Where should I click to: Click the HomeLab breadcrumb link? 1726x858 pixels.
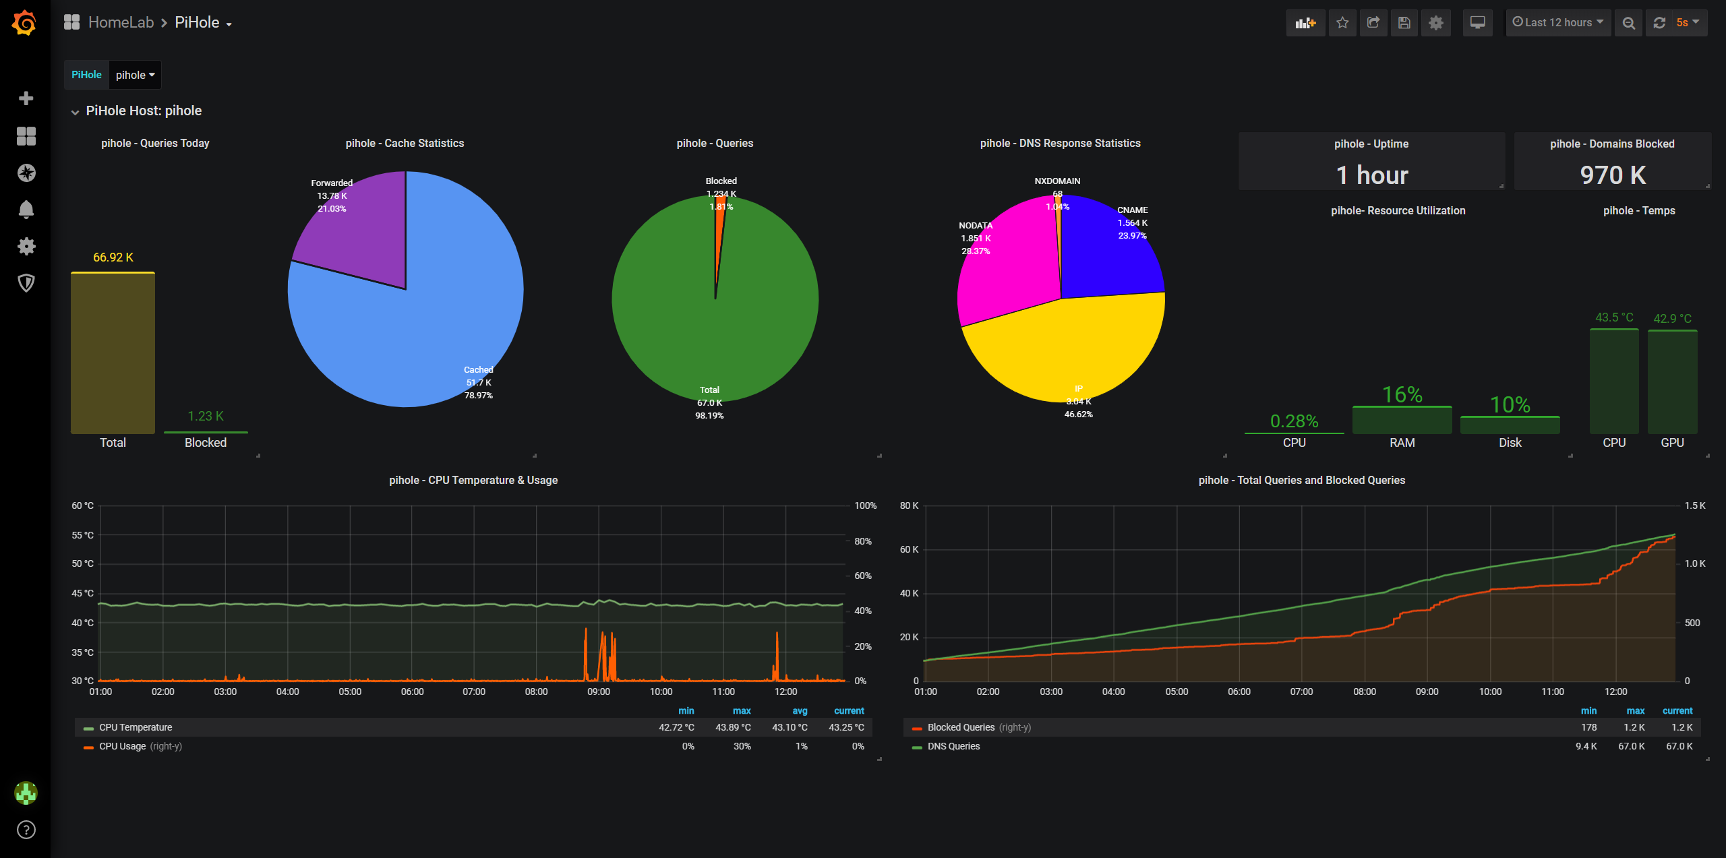click(122, 22)
